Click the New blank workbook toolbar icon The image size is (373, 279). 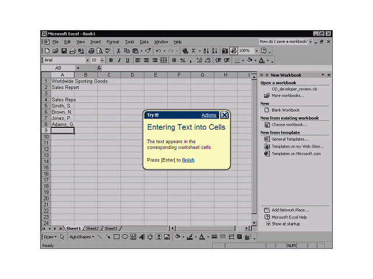pyautogui.click(x=47, y=51)
